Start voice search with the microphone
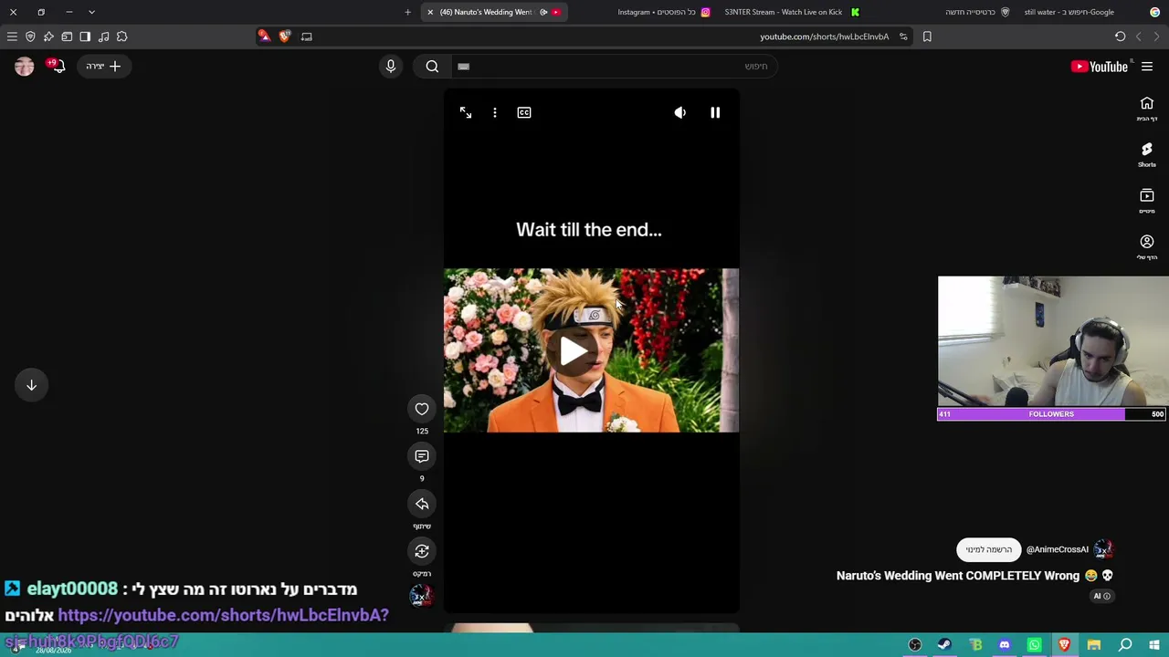The width and height of the screenshot is (1169, 657). [391, 67]
